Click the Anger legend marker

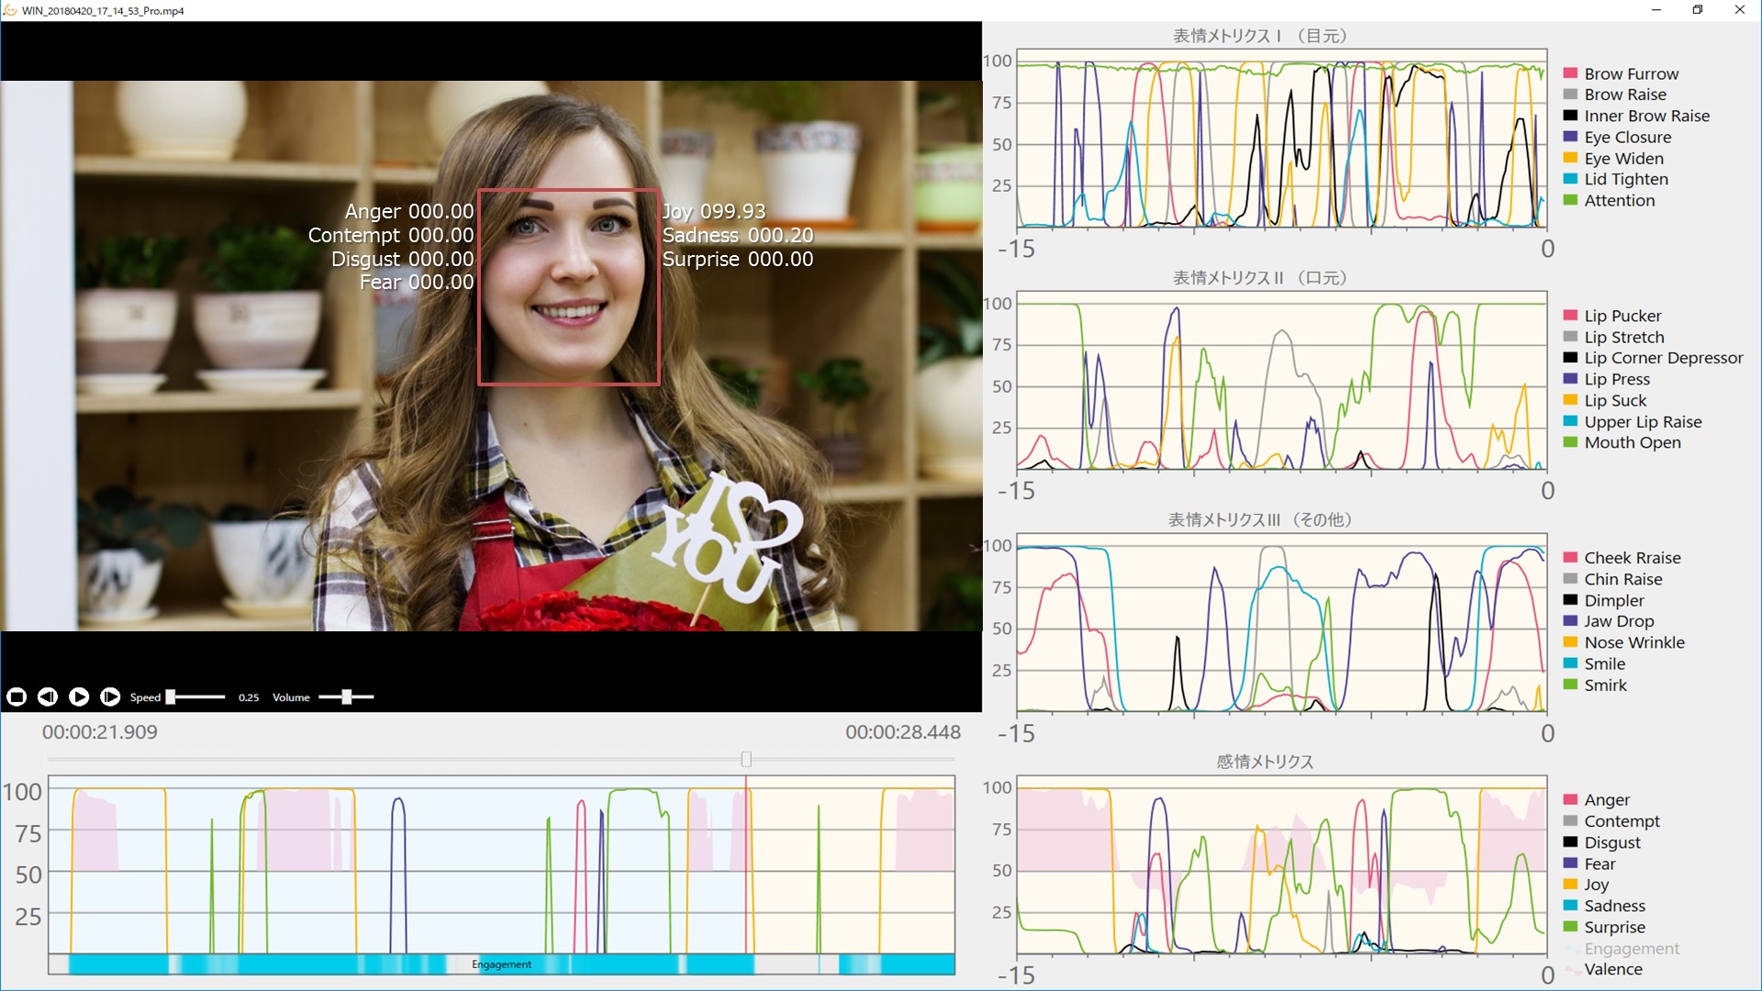point(1571,799)
